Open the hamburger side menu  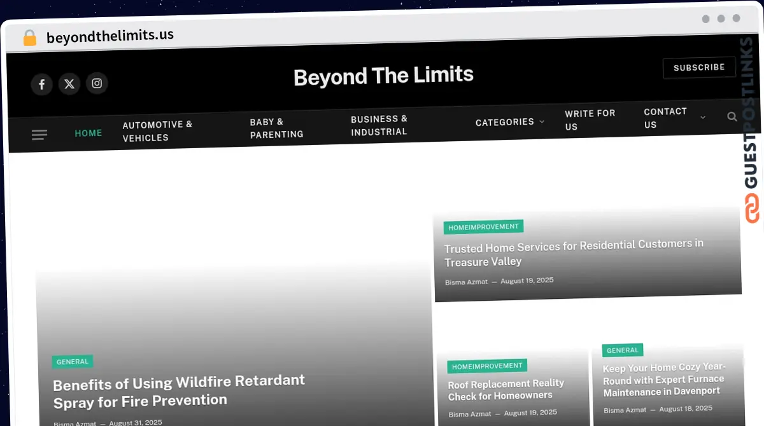point(39,134)
